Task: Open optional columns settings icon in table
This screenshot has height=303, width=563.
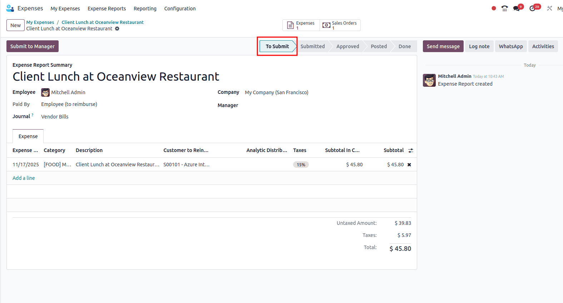Action: click(x=411, y=151)
